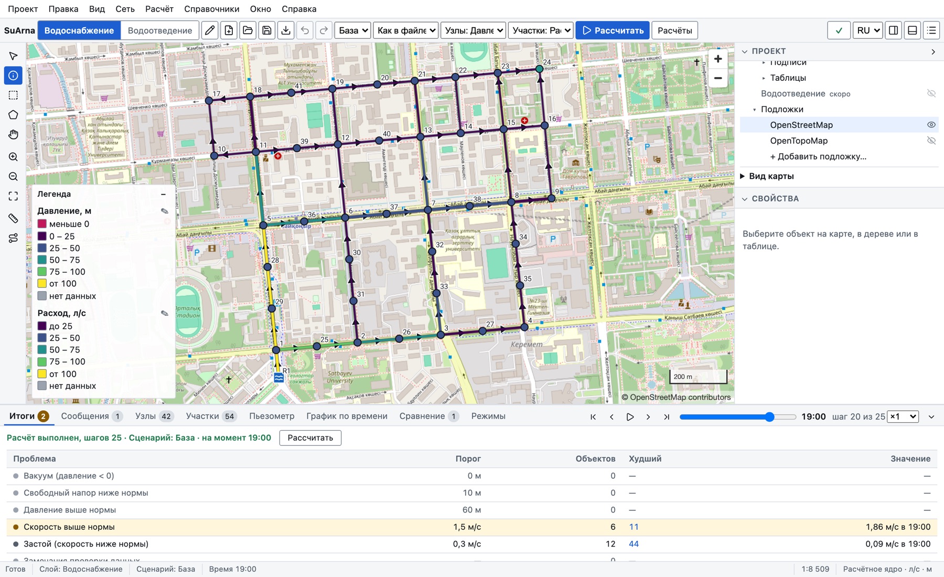Switch to Водоснабжение mode
This screenshot has height=577, width=944.
coord(79,30)
